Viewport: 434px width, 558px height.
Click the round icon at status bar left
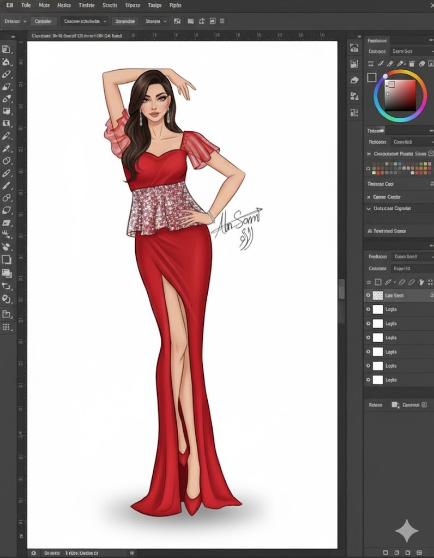[33, 554]
